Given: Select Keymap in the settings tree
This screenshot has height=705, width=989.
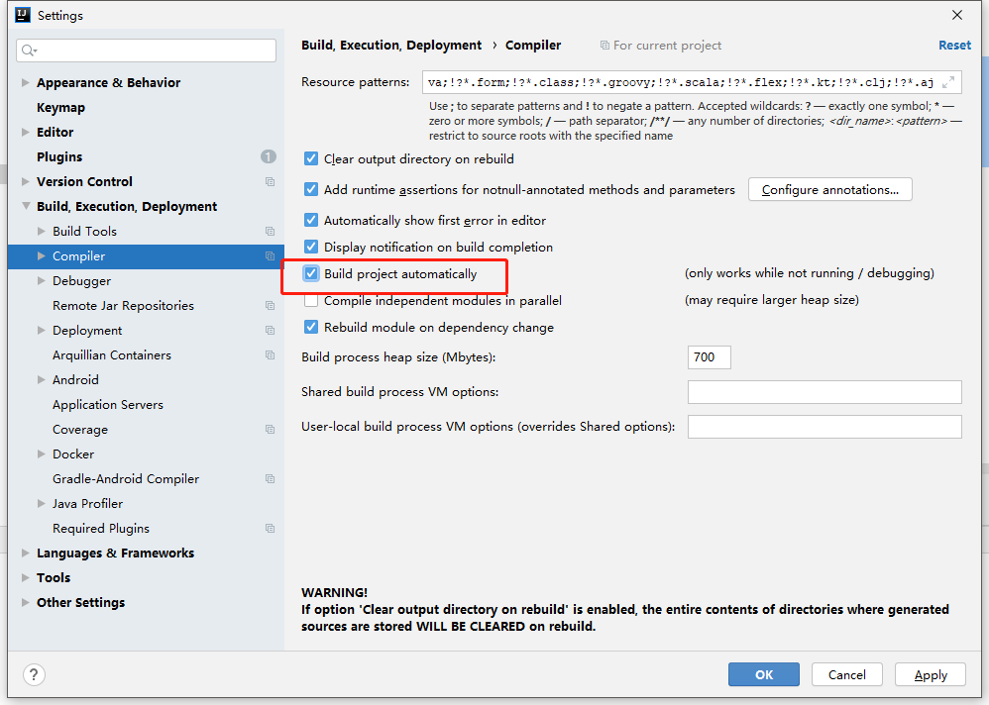Looking at the screenshot, I should coord(60,108).
